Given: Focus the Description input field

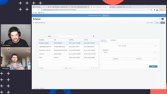Looking at the screenshot, I should coord(130,52).
